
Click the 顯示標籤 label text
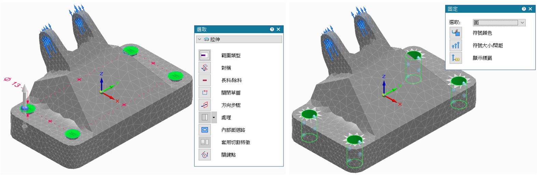click(x=482, y=58)
